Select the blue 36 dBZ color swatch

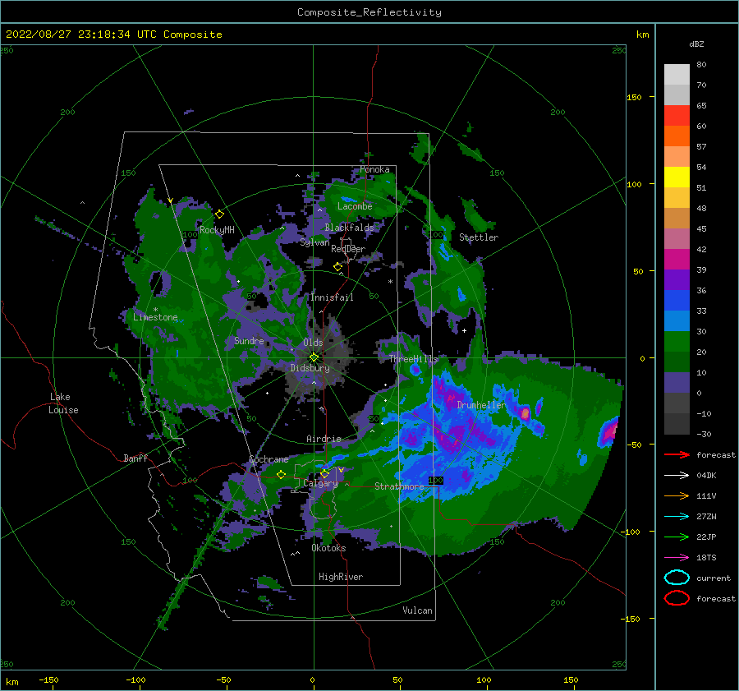tap(677, 300)
